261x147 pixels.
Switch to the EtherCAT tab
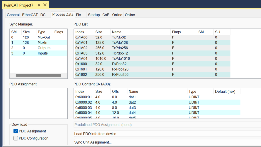(30, 15)
